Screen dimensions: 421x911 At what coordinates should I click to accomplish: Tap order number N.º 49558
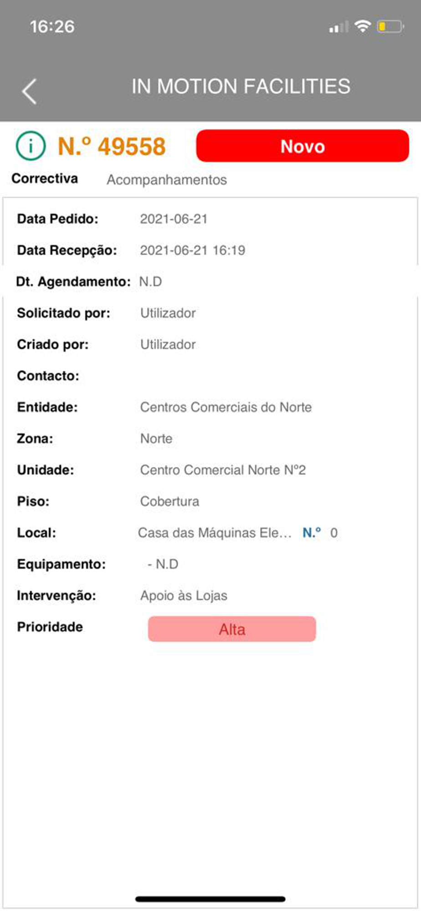[x=112, y=147]
